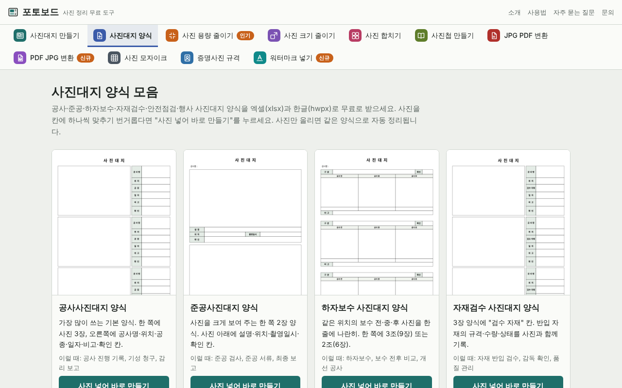Open the 사진 합치기 tool

tap(375, 35)
